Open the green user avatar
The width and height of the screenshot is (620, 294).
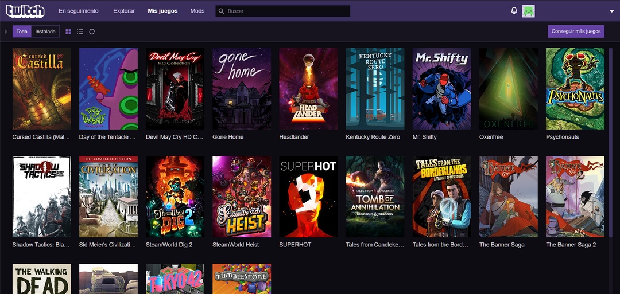pyautogui.click(x=528, y=11)
